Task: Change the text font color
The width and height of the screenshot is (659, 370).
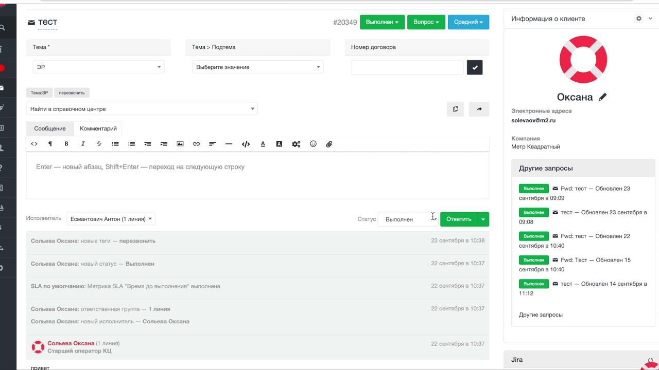Action: (x=263, y=144)
